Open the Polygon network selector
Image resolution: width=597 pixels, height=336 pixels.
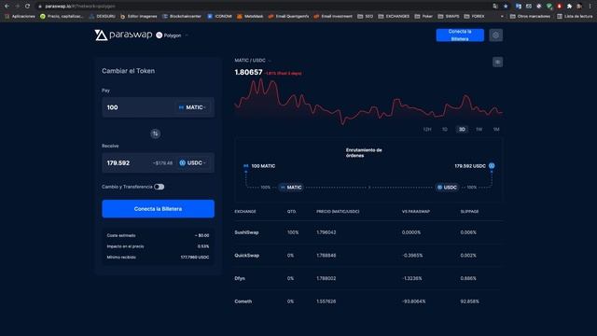172,35
